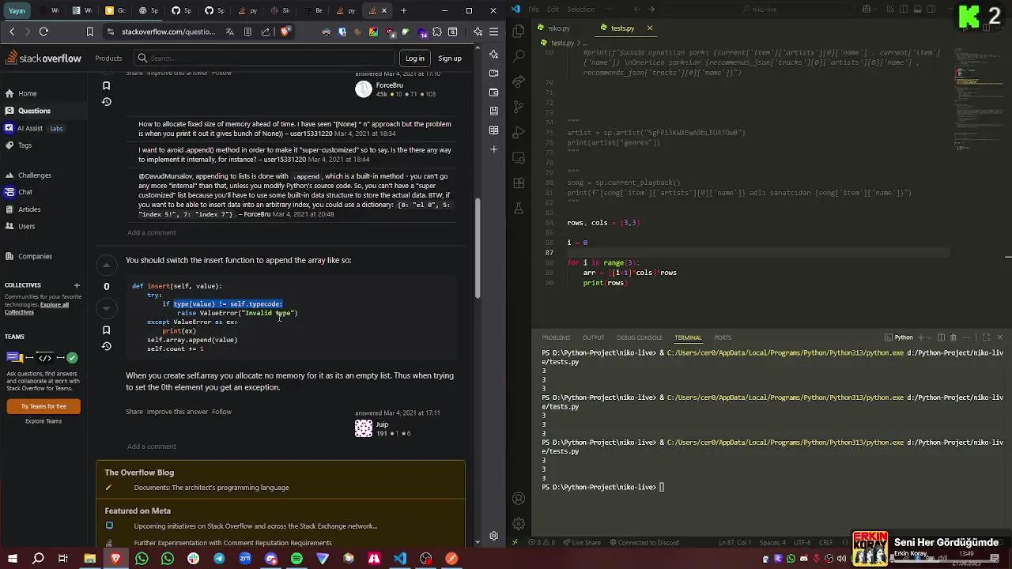Open VS Code Search icon in activity bar
Viewport: 1012px width, 569px height.
pos(519,56)
